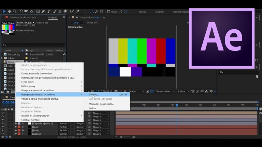Select the Eraser tool
Screen dimensions: 262x147
pos(65,11)
